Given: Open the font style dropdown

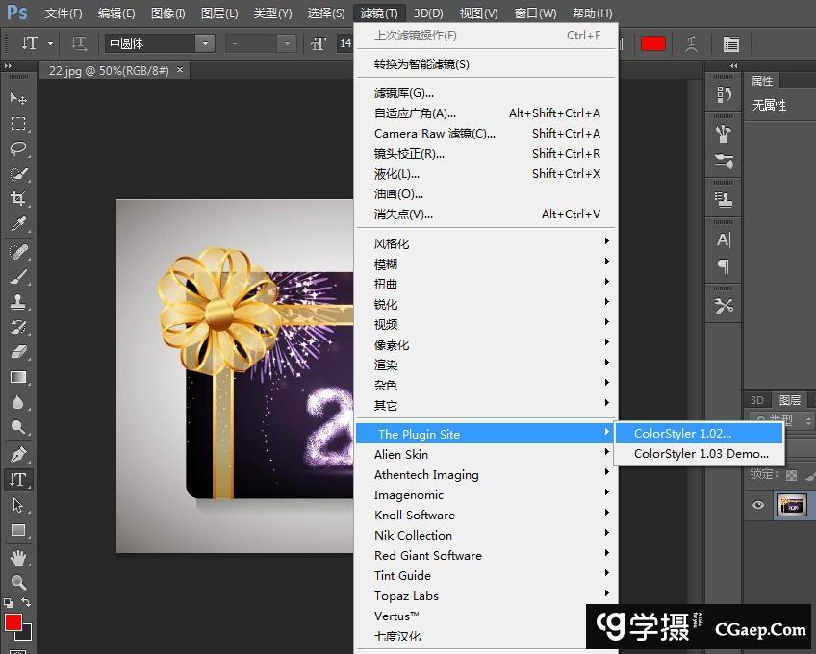Looking at the screenshot, I should point(287,43).
